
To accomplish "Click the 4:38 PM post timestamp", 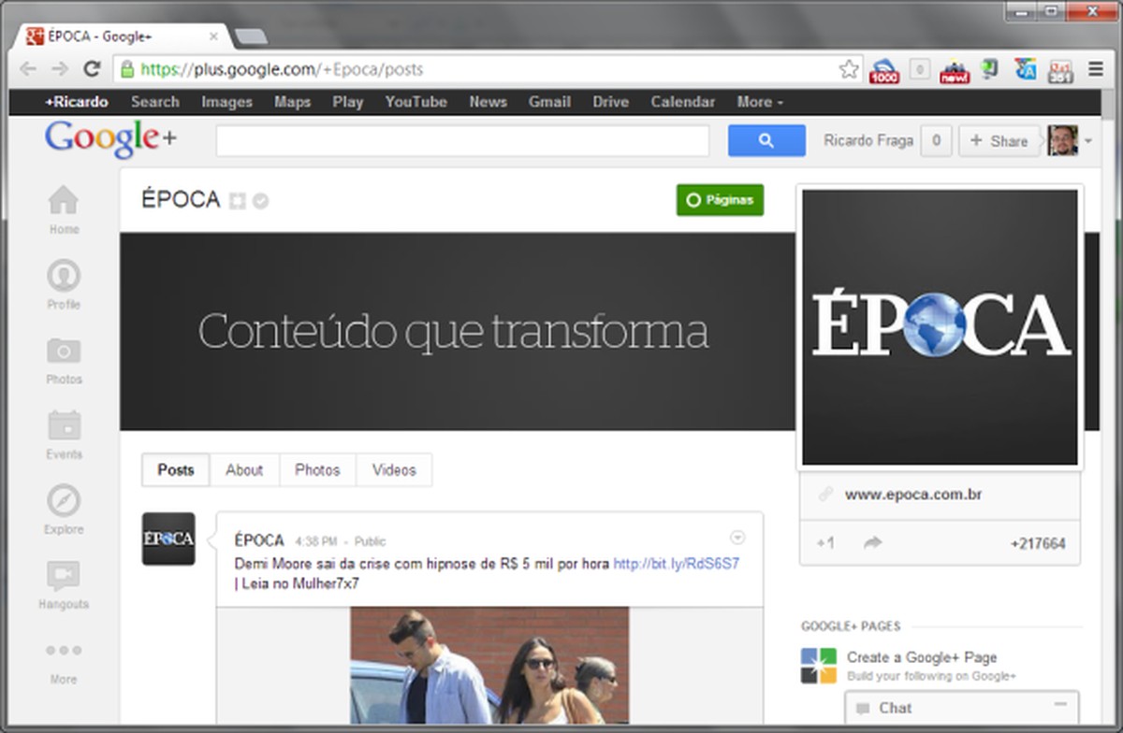I will tap(315, 541).
